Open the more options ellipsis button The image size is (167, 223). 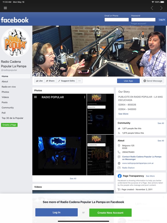pos(79,81)
